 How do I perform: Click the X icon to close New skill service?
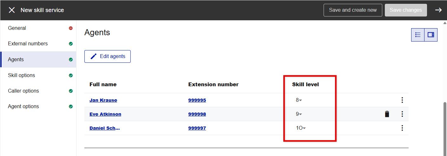pyautogui.click(x=12, y=10)
